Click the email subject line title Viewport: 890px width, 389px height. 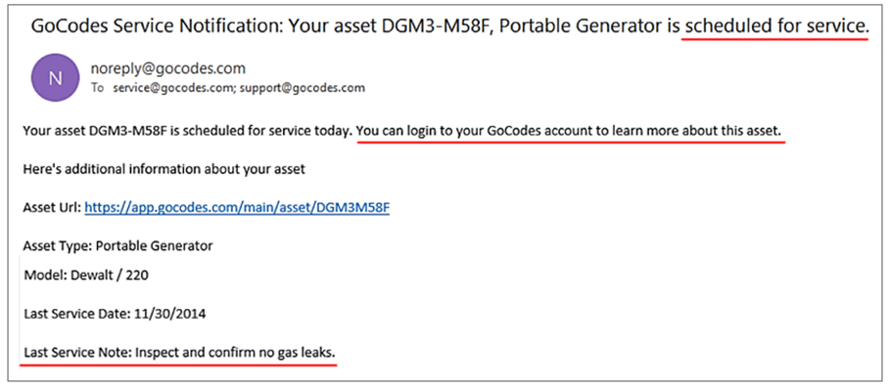pos(449,26)
